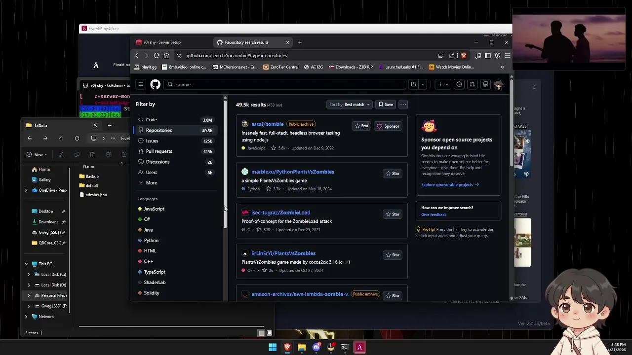Go up one folder in File Explorer
Viewport: 632px width, 355px height.
tap(61, 139)
